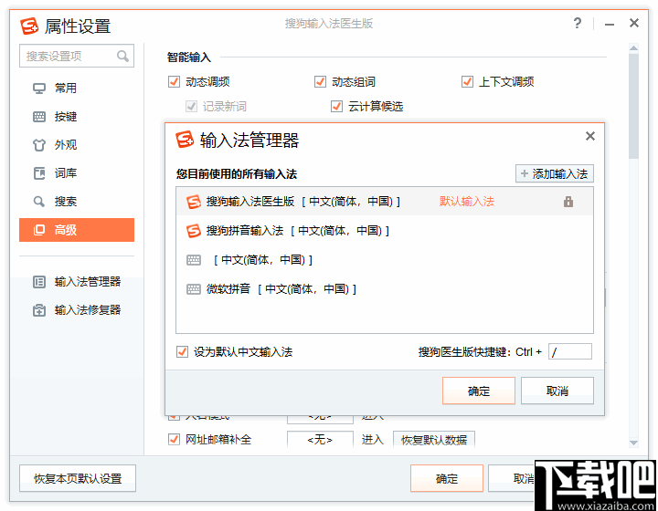
Task: Click the 默认输入法 orange label
Action: pos(467,202)
